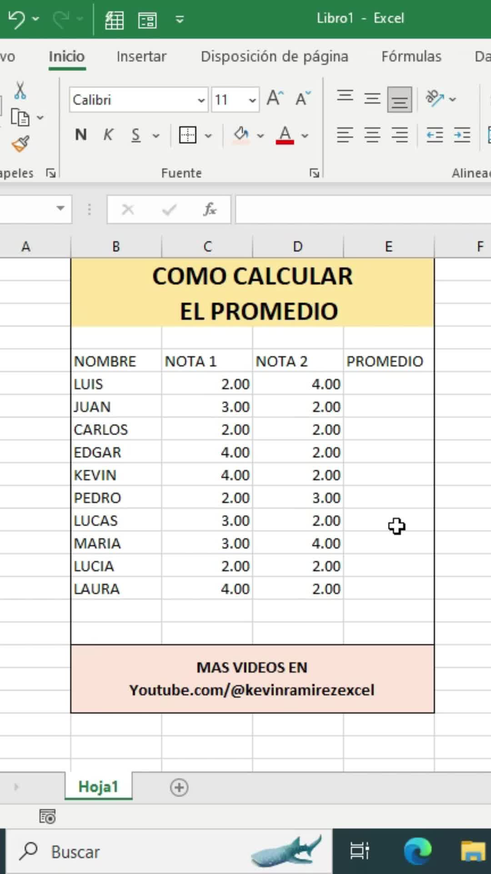The height and width of the screenshot is (874, 491).
Task: Apply italic formatting with the K icon
Action: pyautogui.click(x=108, y=135)
